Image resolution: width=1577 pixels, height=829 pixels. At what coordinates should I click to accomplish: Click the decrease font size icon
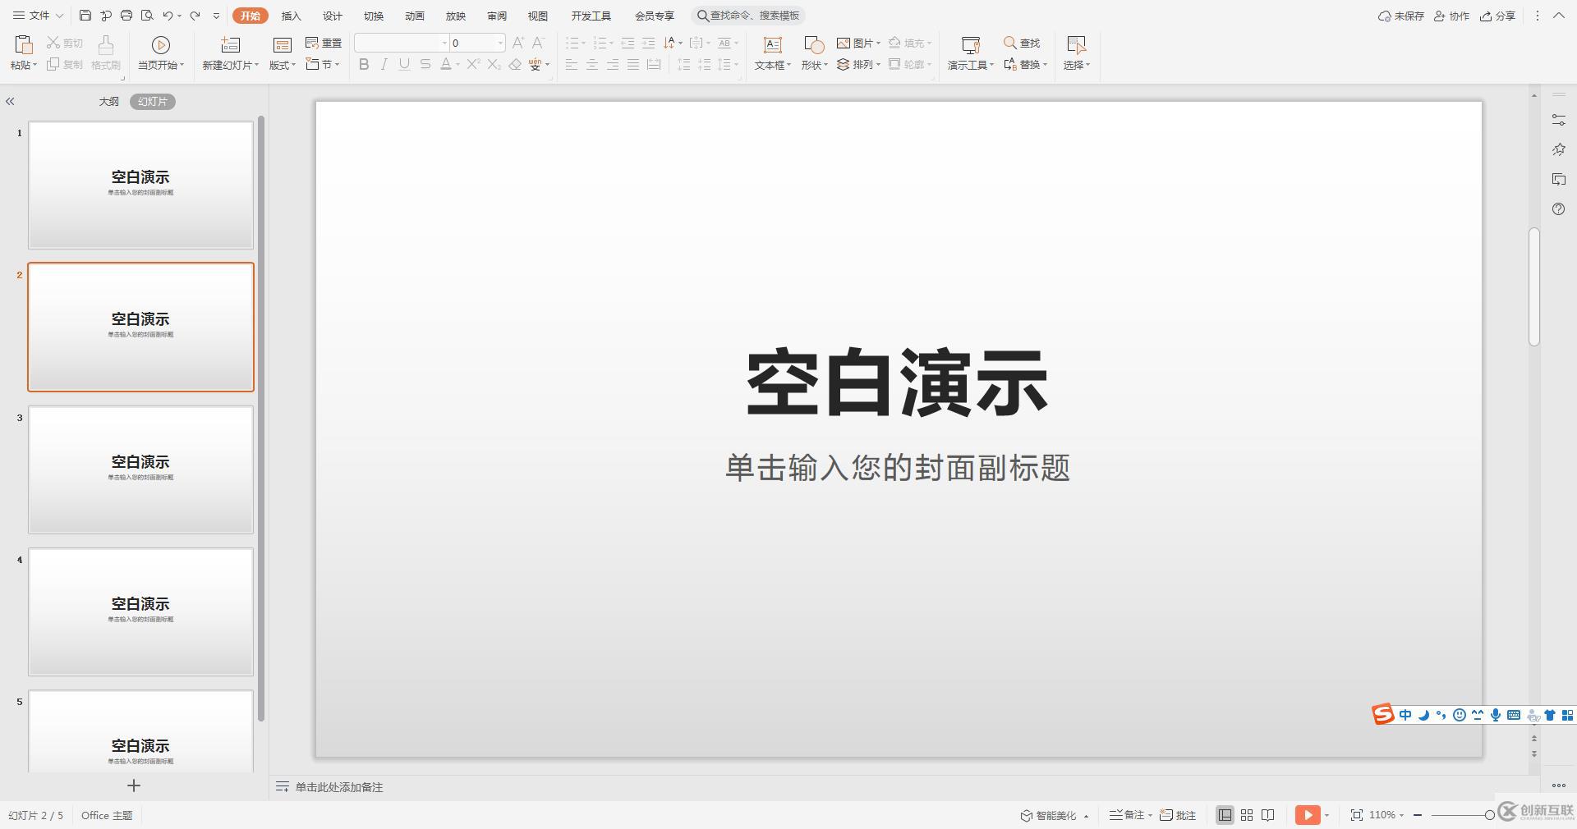pos(538,43)
